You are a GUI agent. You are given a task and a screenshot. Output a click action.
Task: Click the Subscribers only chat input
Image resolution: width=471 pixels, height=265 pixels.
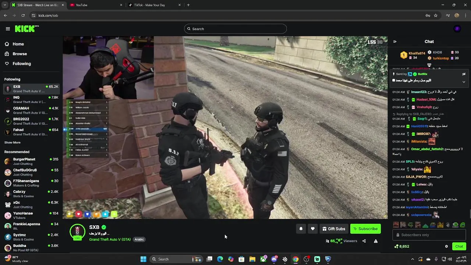[429, 235]
